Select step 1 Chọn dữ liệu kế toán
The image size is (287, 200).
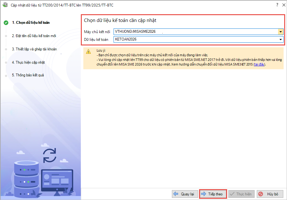(x=31, y=23)
